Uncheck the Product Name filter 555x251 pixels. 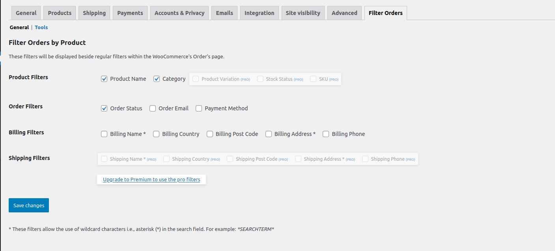(x=104, y=79)
